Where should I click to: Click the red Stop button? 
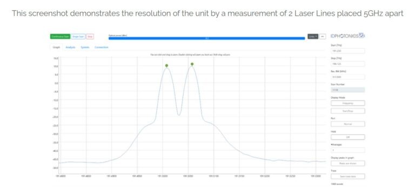click(90, 37)
